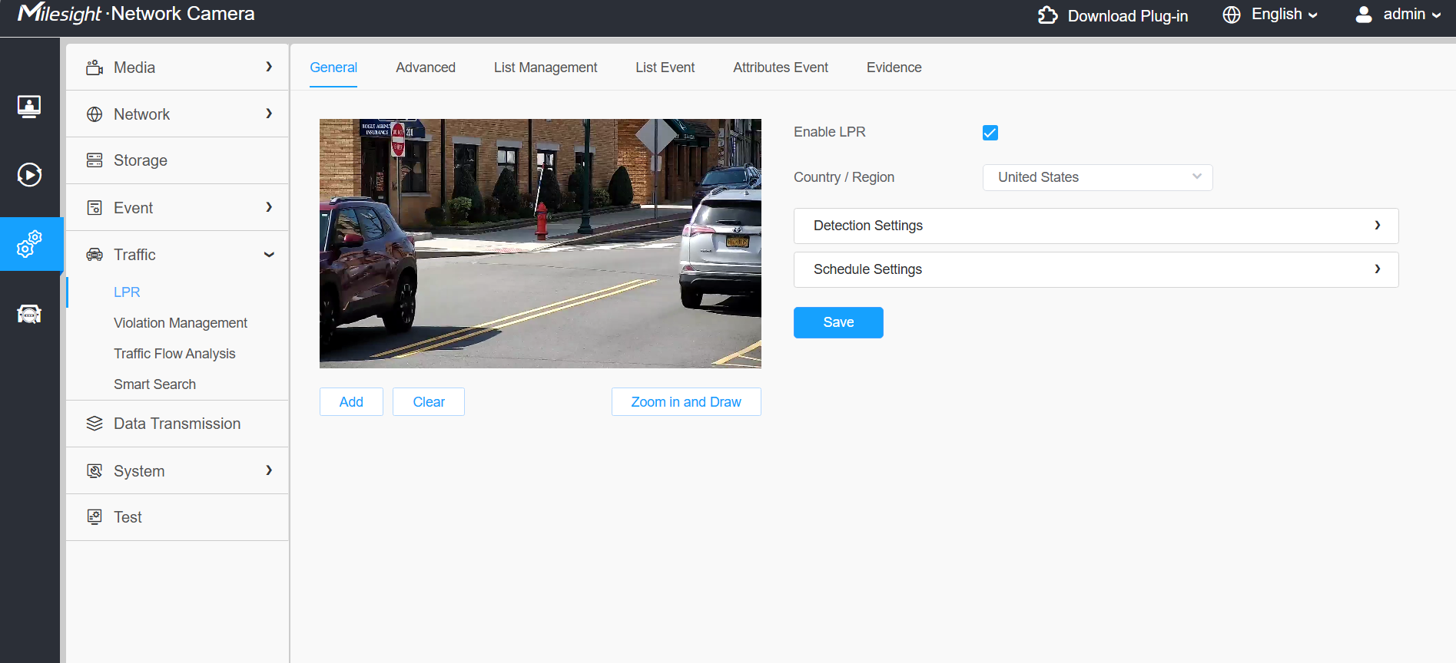This screenshot has width=1456, height=663.
Task: Open the Country / Region dropdown
Action: 1097,177
